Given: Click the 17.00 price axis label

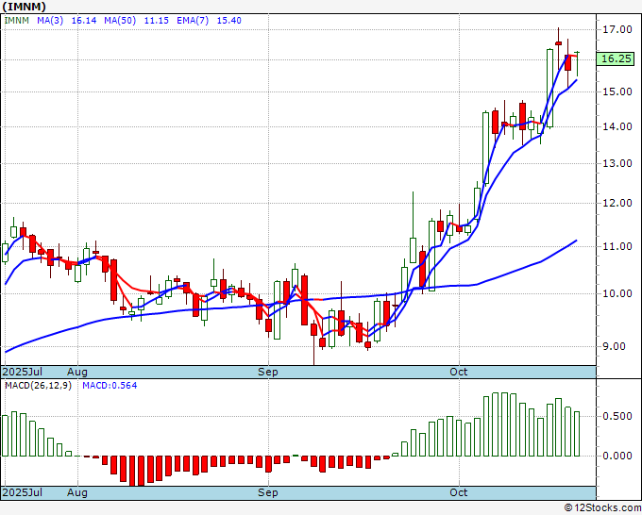Looking at the screenshot, I should [x=617, y=29].
